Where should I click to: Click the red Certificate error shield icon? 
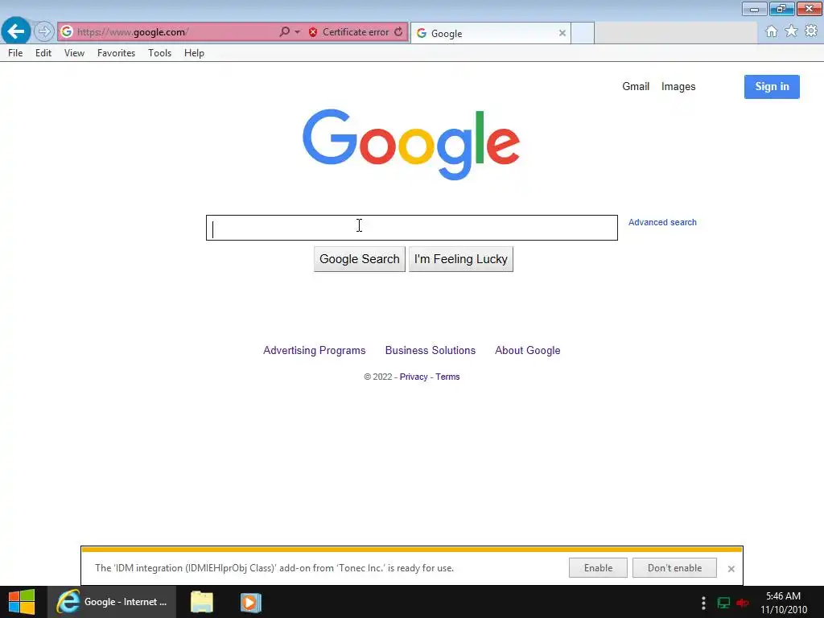tap(313, 32)
